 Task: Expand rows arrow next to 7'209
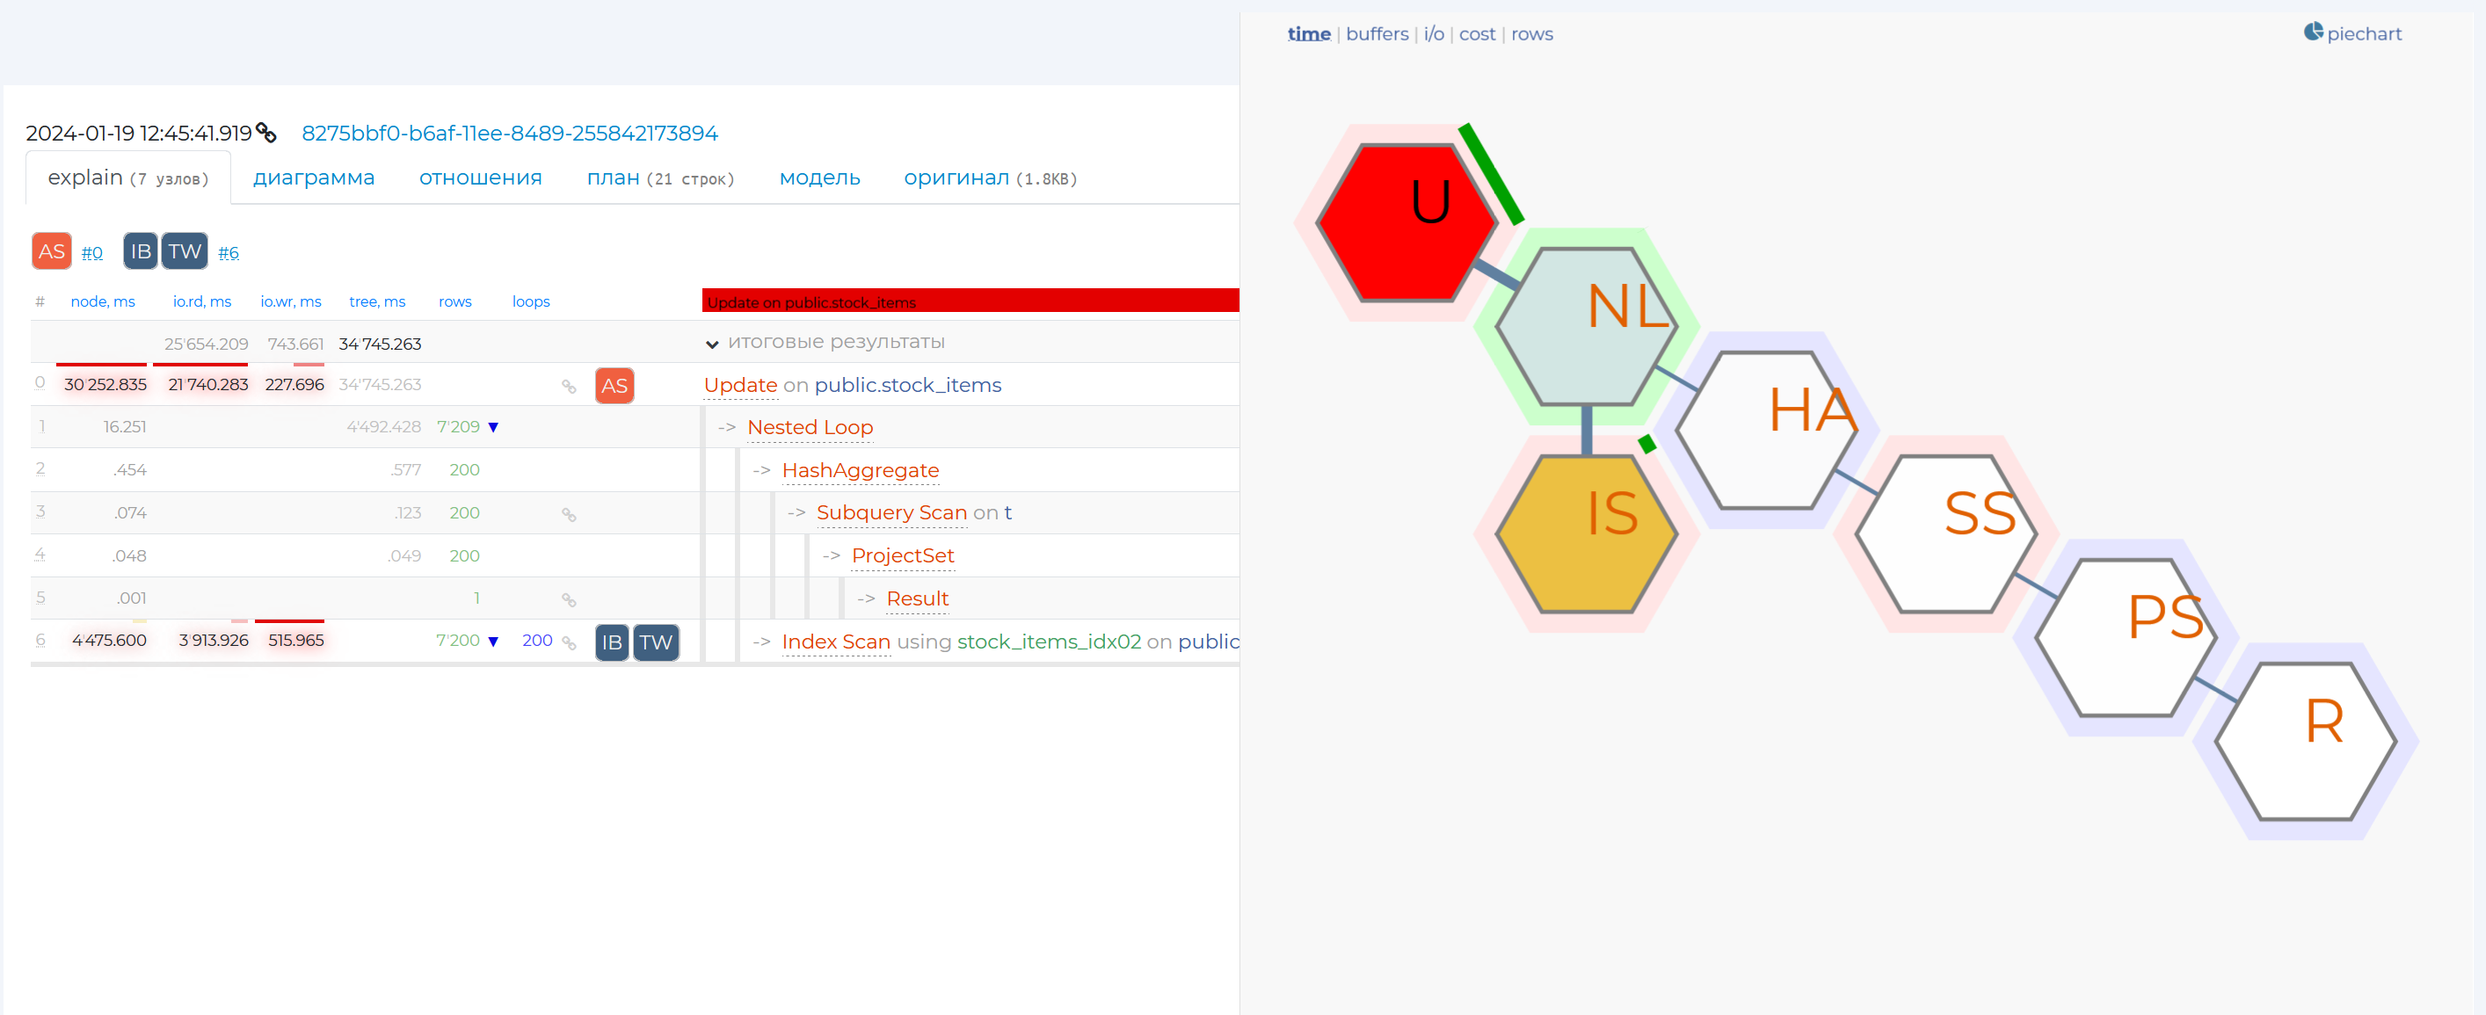(x=493, y=427)
